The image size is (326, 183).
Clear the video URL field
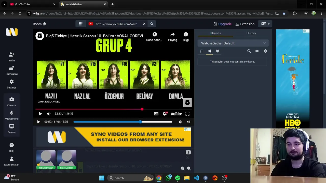pos(144,24)
